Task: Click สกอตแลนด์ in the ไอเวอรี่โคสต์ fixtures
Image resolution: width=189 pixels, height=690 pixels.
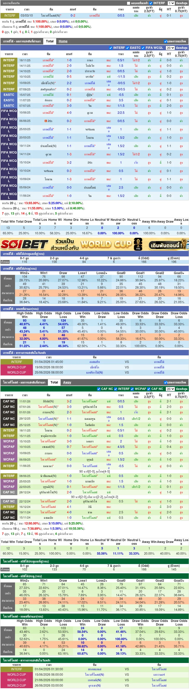Action: (94, 669)
